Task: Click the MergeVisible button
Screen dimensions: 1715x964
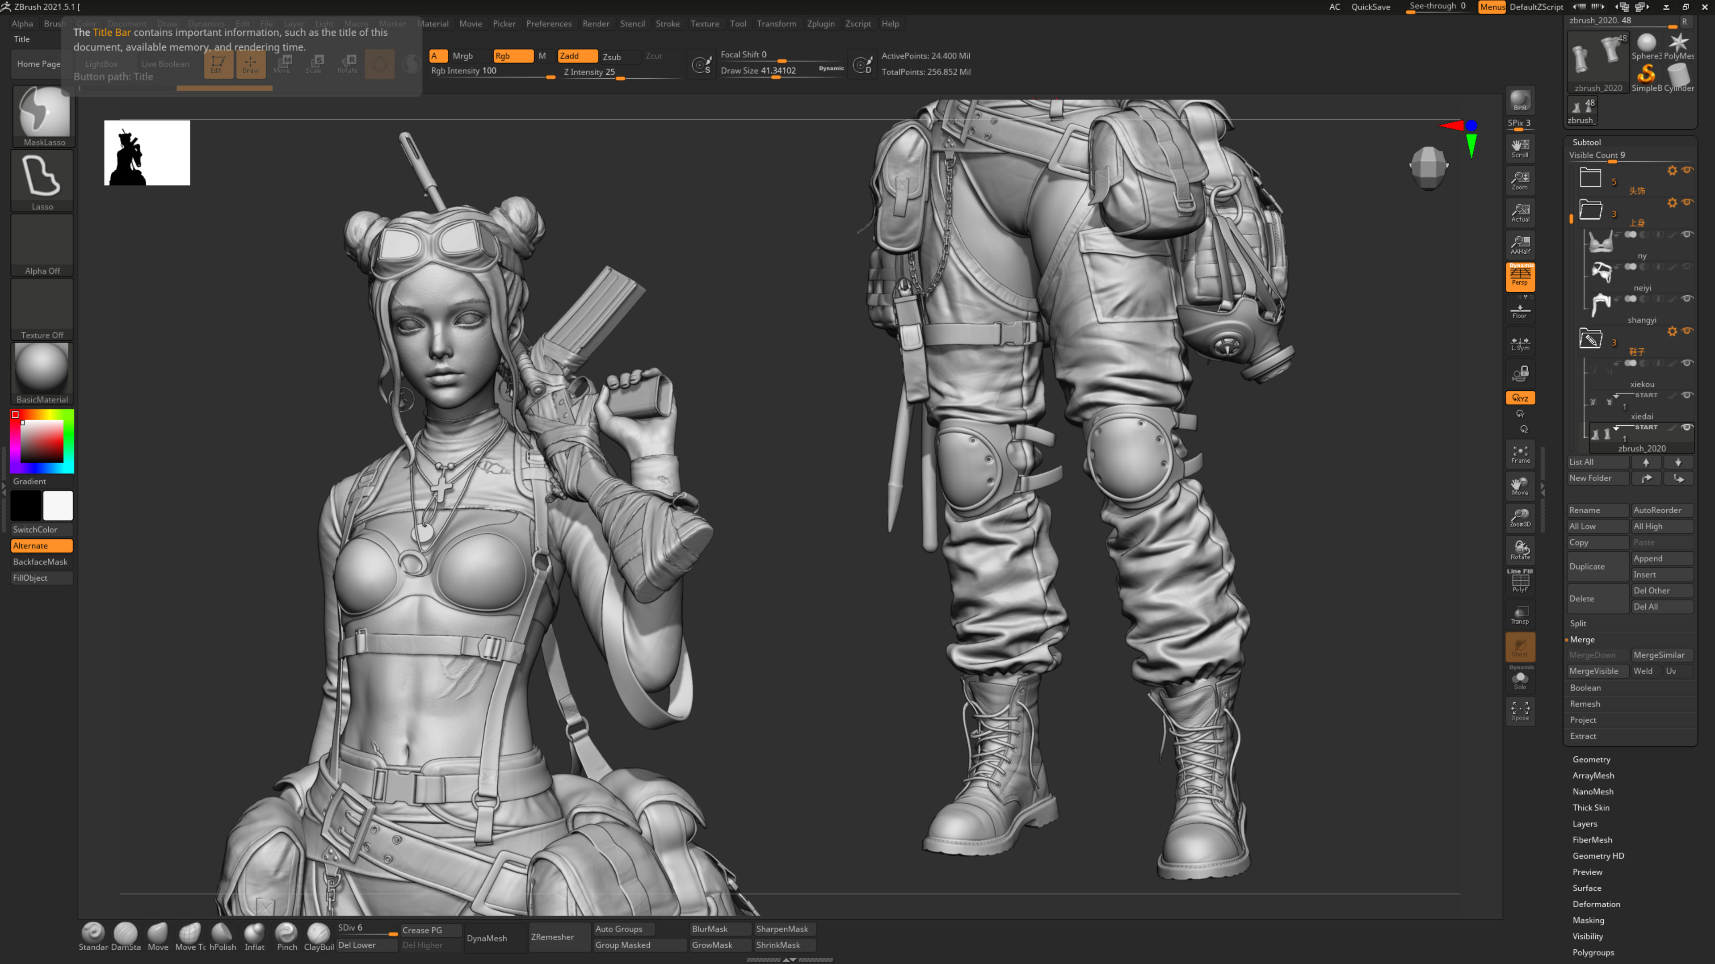Action: (1597, 671)
